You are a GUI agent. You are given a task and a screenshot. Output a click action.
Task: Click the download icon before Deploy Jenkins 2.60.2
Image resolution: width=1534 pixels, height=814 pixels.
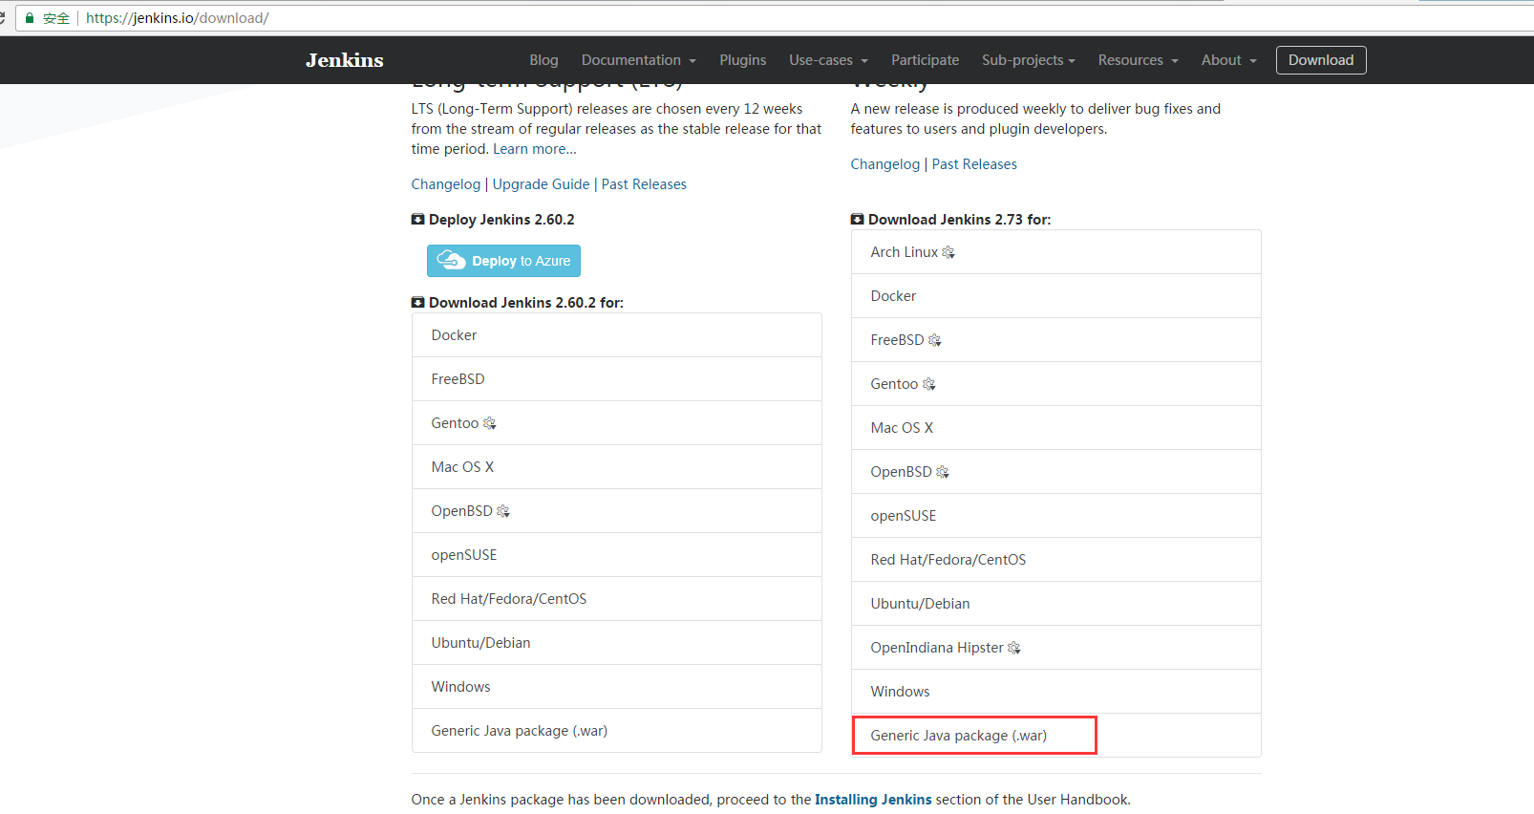[418, 220]
